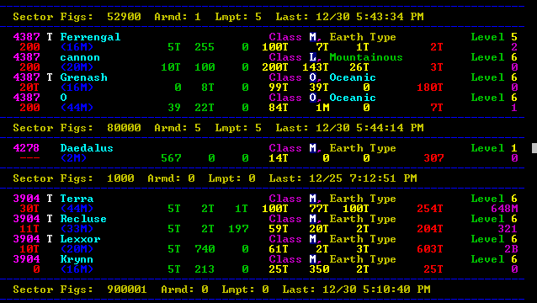Click the Mountainous planet type label
The height and width of the screenshot is (303, 537).
point(366,57)
